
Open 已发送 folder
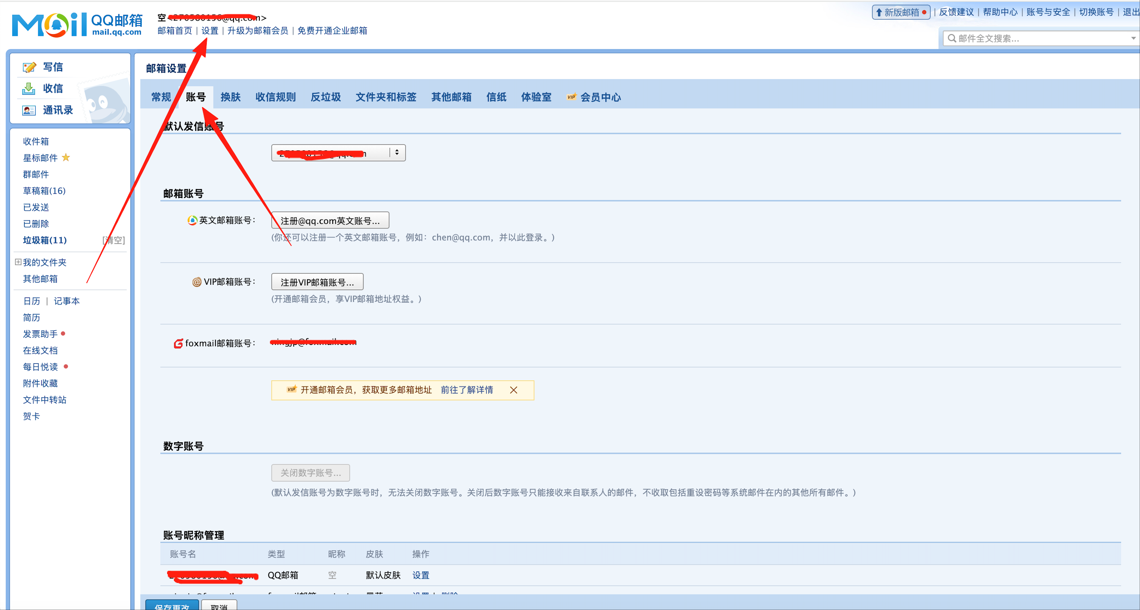[36, 207]
